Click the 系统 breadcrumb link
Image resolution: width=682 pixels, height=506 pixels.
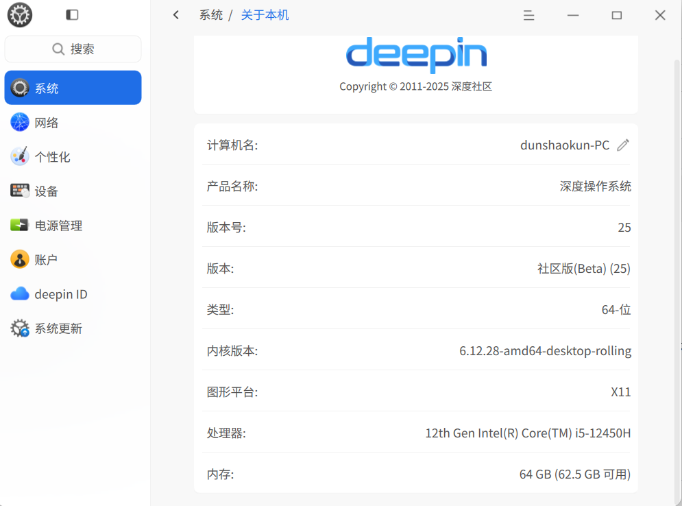tap(211, 15)
